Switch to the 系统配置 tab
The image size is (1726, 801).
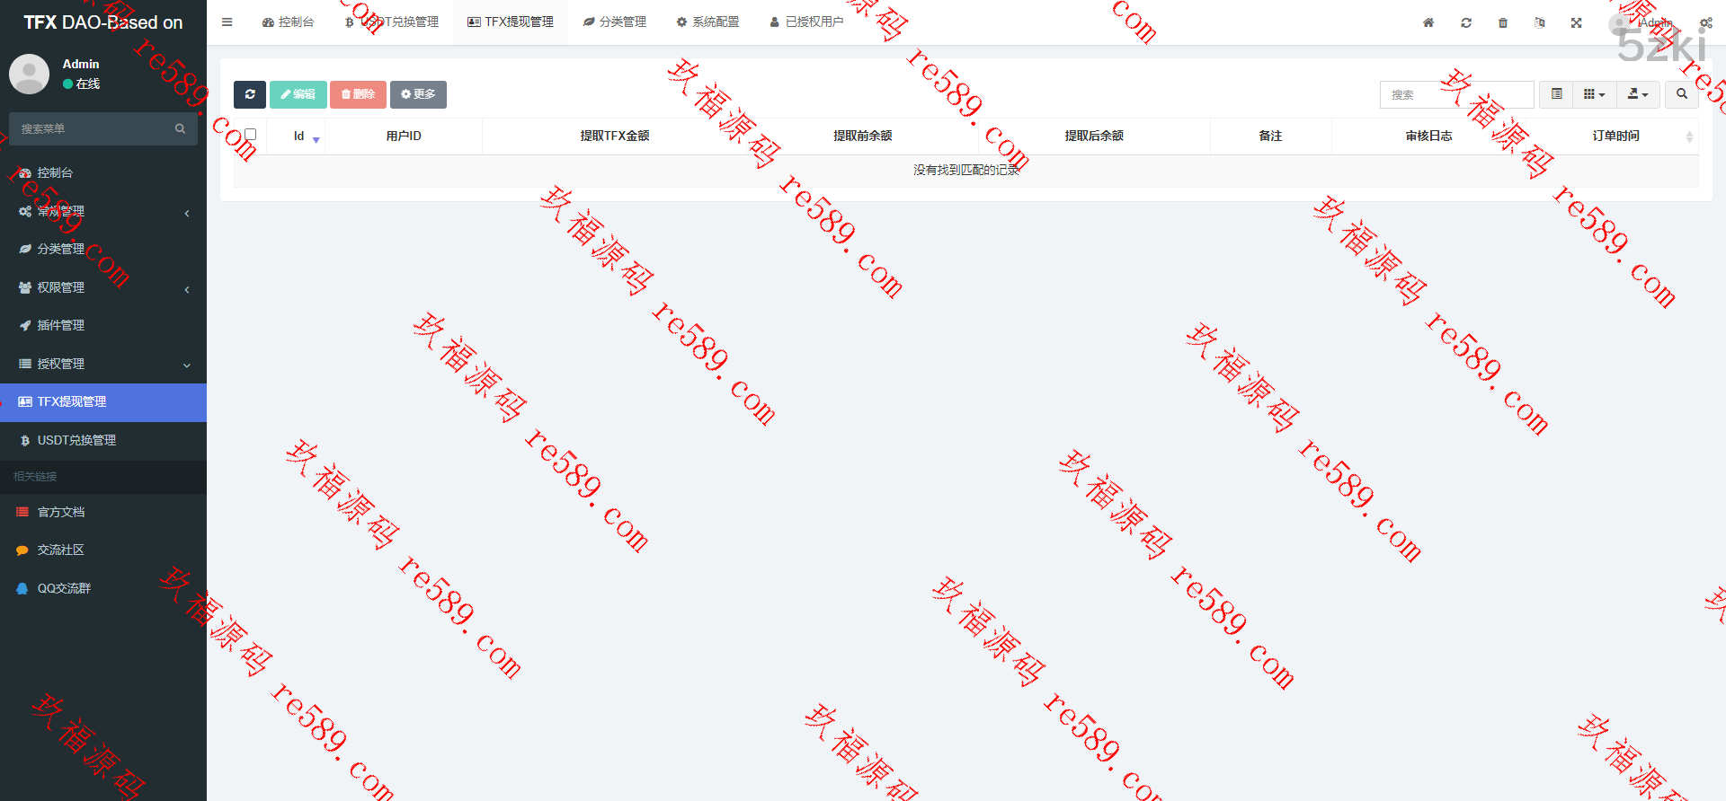point(707,22)
